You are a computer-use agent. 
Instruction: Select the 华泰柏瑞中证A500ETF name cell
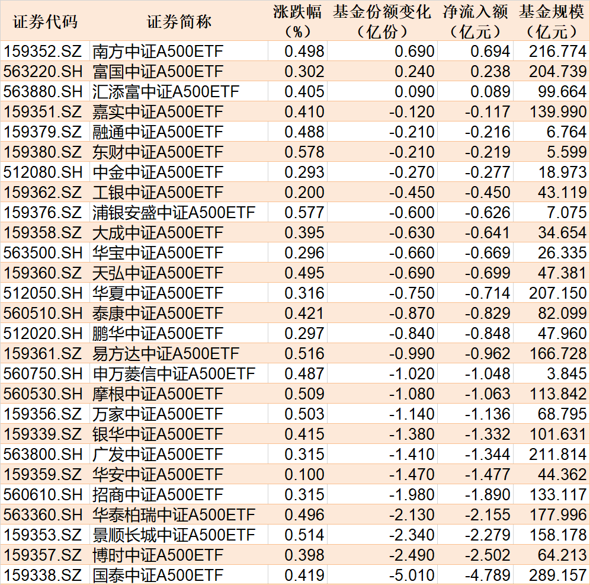click(179, 514)
